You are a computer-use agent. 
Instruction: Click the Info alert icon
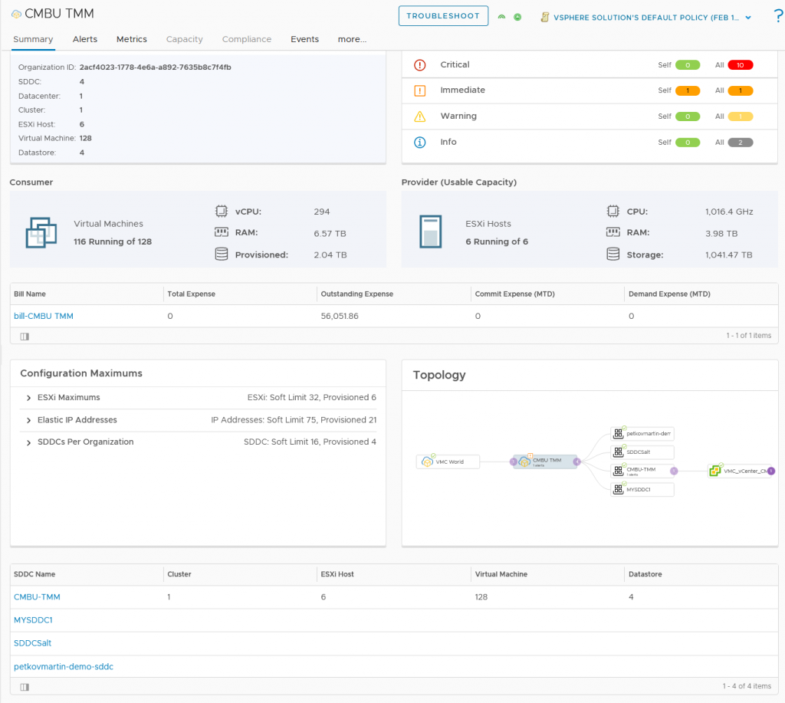pos(419,142)
